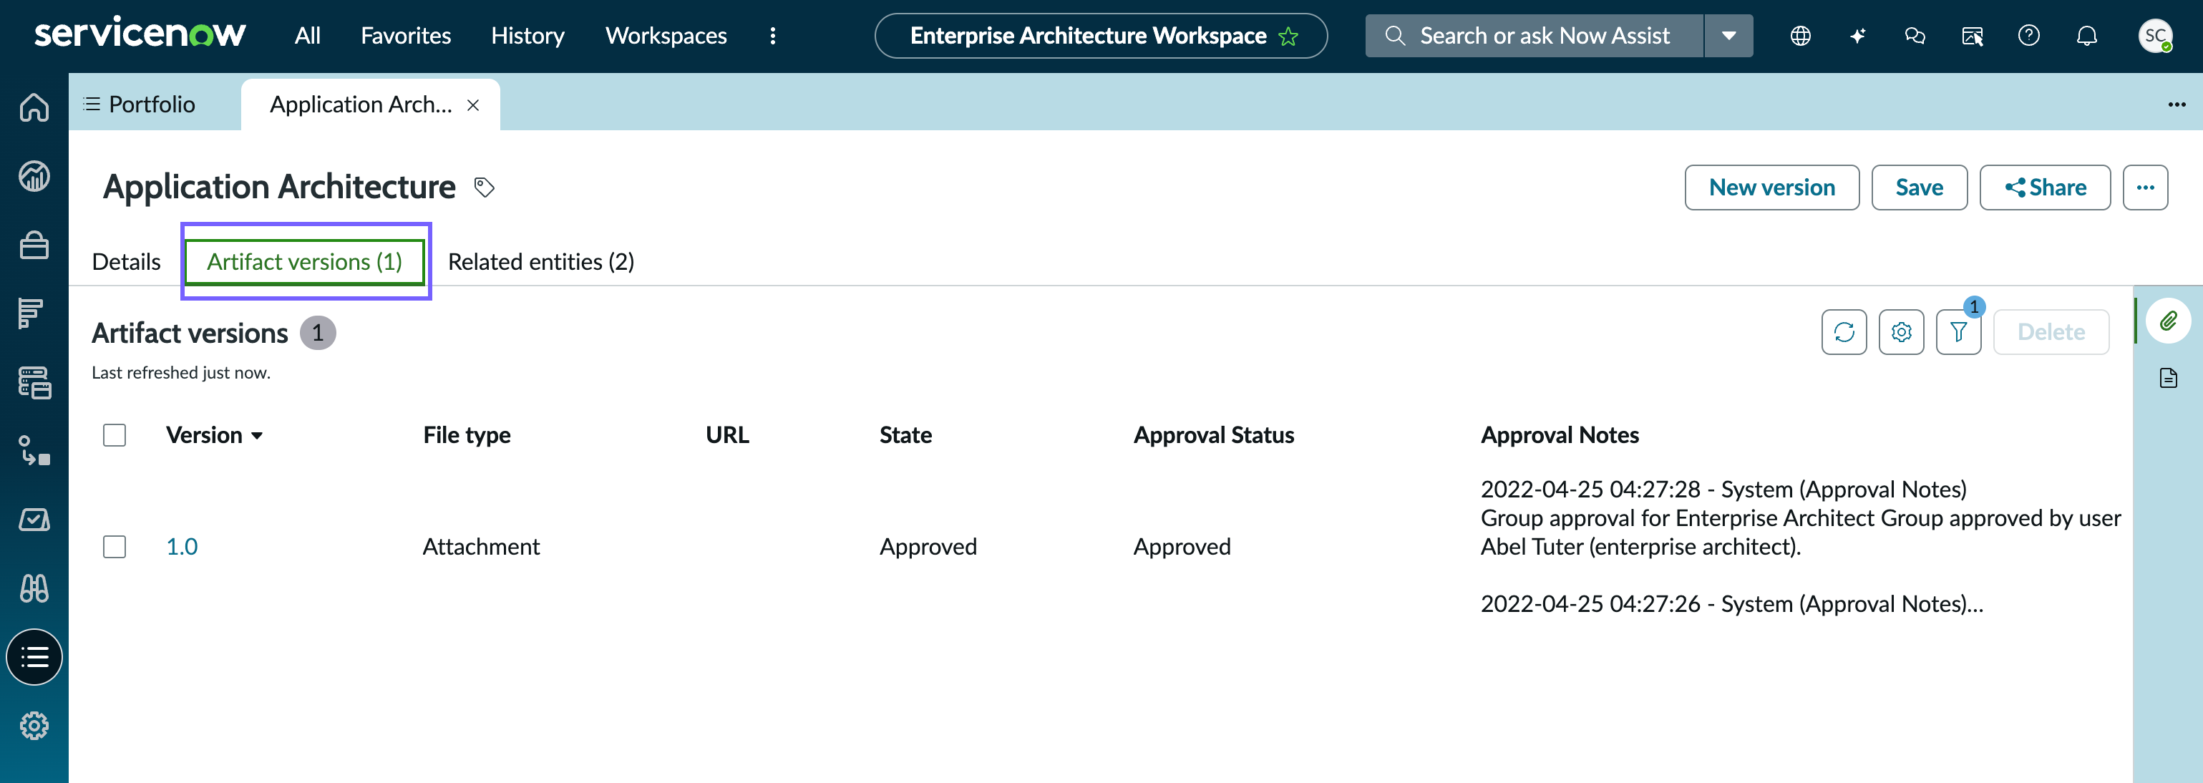
Task: Open the globe scope selector icon
Action: pyautogui.click(x=1800, y=36)
